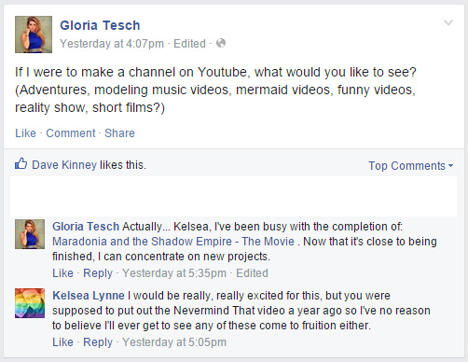This screenshot has height=362, width=468.
Task: Open timestamp Yesterday at 5:35pm
Action: (174, 273)
